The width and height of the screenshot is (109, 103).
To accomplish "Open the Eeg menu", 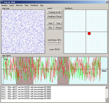I will coord(42,5).
